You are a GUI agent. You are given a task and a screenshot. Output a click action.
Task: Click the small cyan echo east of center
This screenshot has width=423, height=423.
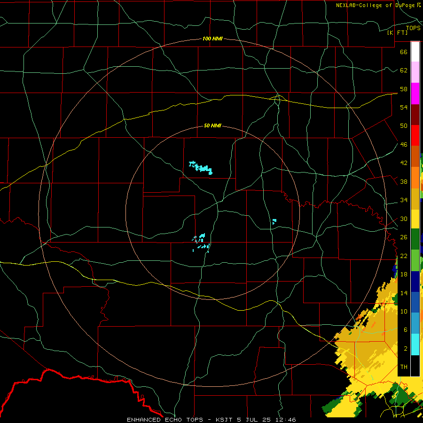click(274, 221)
